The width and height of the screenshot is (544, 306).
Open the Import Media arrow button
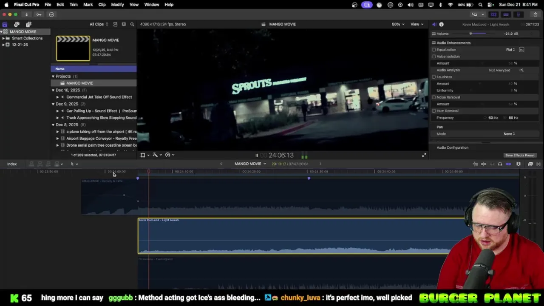point(26,14)
